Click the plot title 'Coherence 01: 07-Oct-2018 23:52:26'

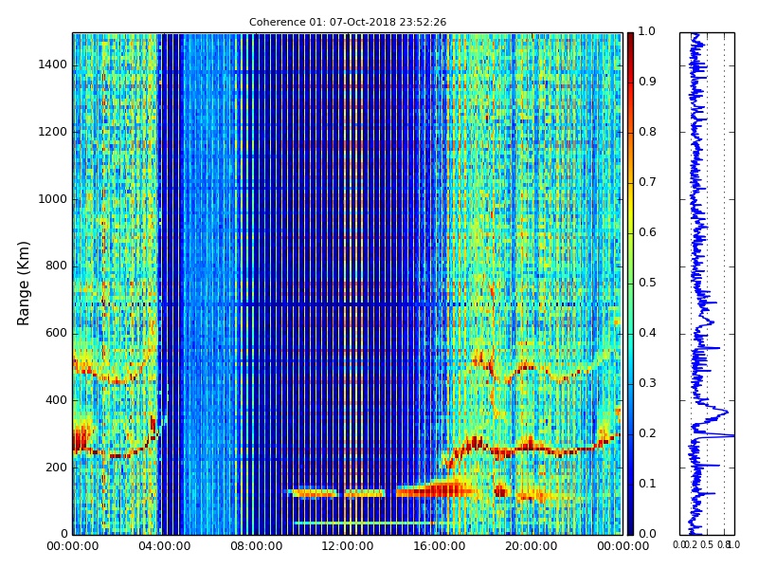pos(348,22)
